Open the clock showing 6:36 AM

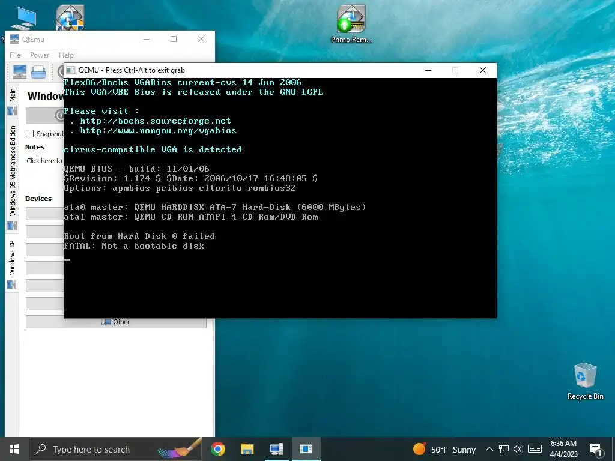tap(563, 449)
